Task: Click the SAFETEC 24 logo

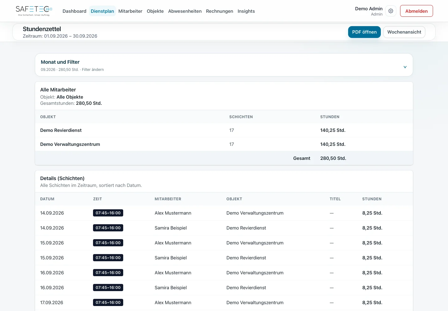Action: click(34, 11)
